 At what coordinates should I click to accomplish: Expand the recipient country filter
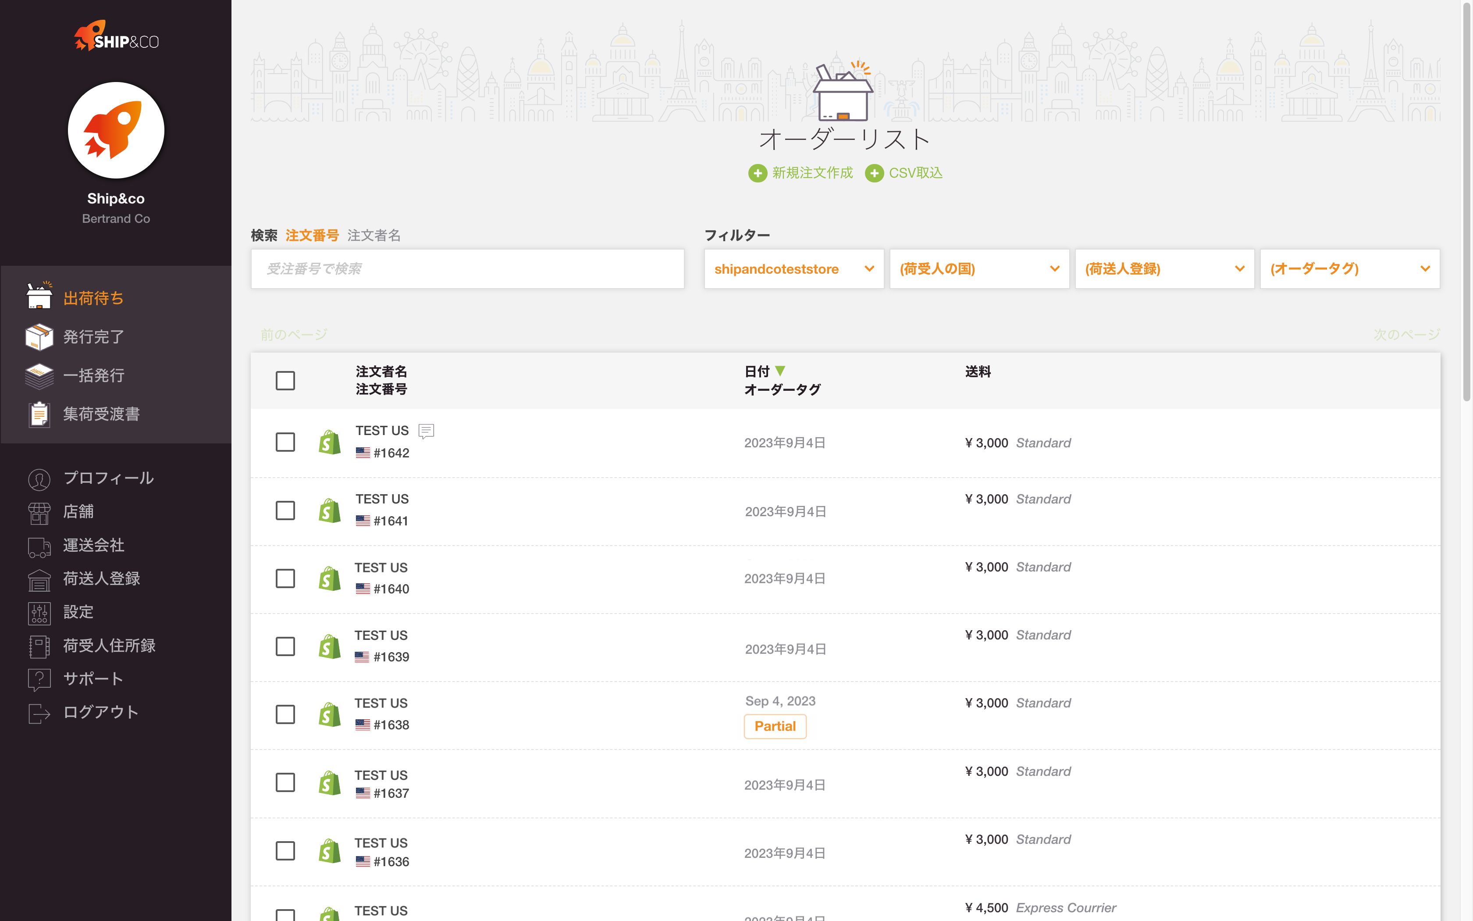coord(979,268)
